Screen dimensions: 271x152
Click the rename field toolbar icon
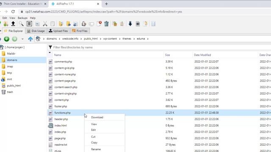tap(91, 24)
